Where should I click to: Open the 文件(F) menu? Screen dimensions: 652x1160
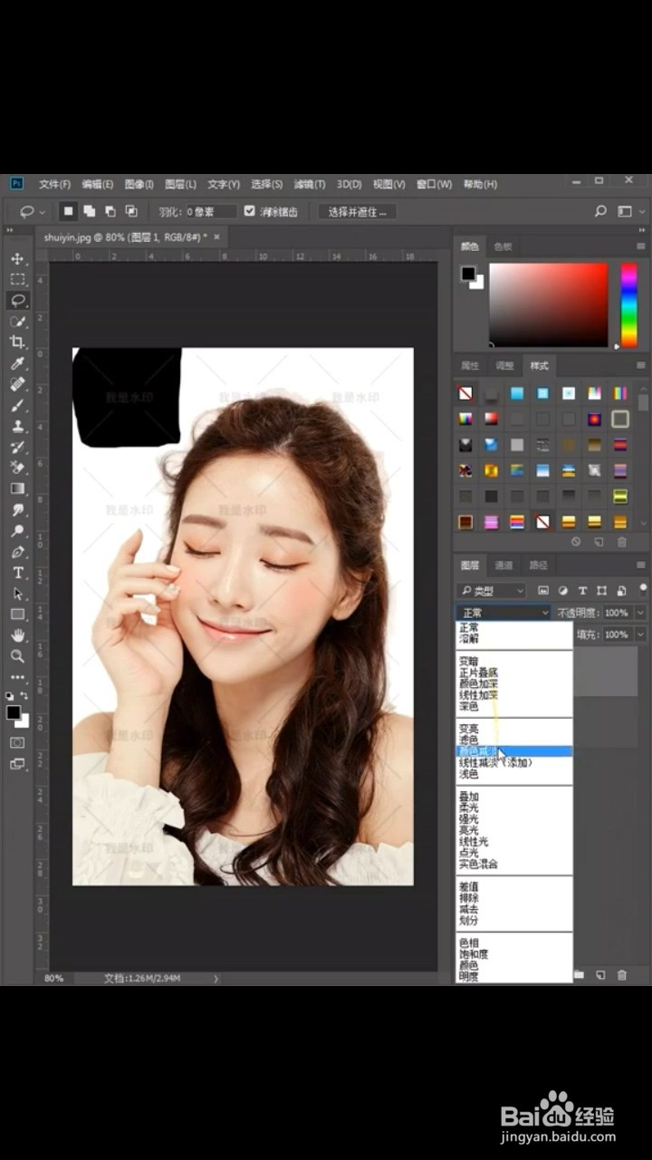coord(54,184)
